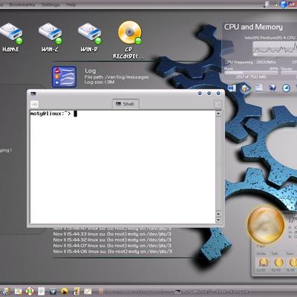Viewport: 297px width, 297px height.
Task: Click the CPU and Memory title
Action: pyautogui.click(x=253, y=27)
